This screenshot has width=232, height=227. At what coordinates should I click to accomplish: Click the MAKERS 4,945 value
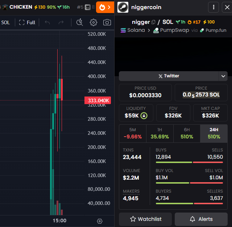pyautogui.click(x=130, y=198)
